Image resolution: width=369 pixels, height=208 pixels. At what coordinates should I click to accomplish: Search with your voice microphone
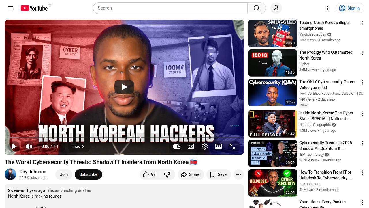(x=276, y=8)
